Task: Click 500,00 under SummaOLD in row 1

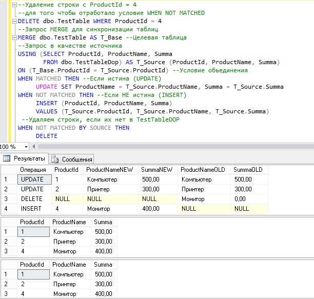Action: (x=249, y=180)
